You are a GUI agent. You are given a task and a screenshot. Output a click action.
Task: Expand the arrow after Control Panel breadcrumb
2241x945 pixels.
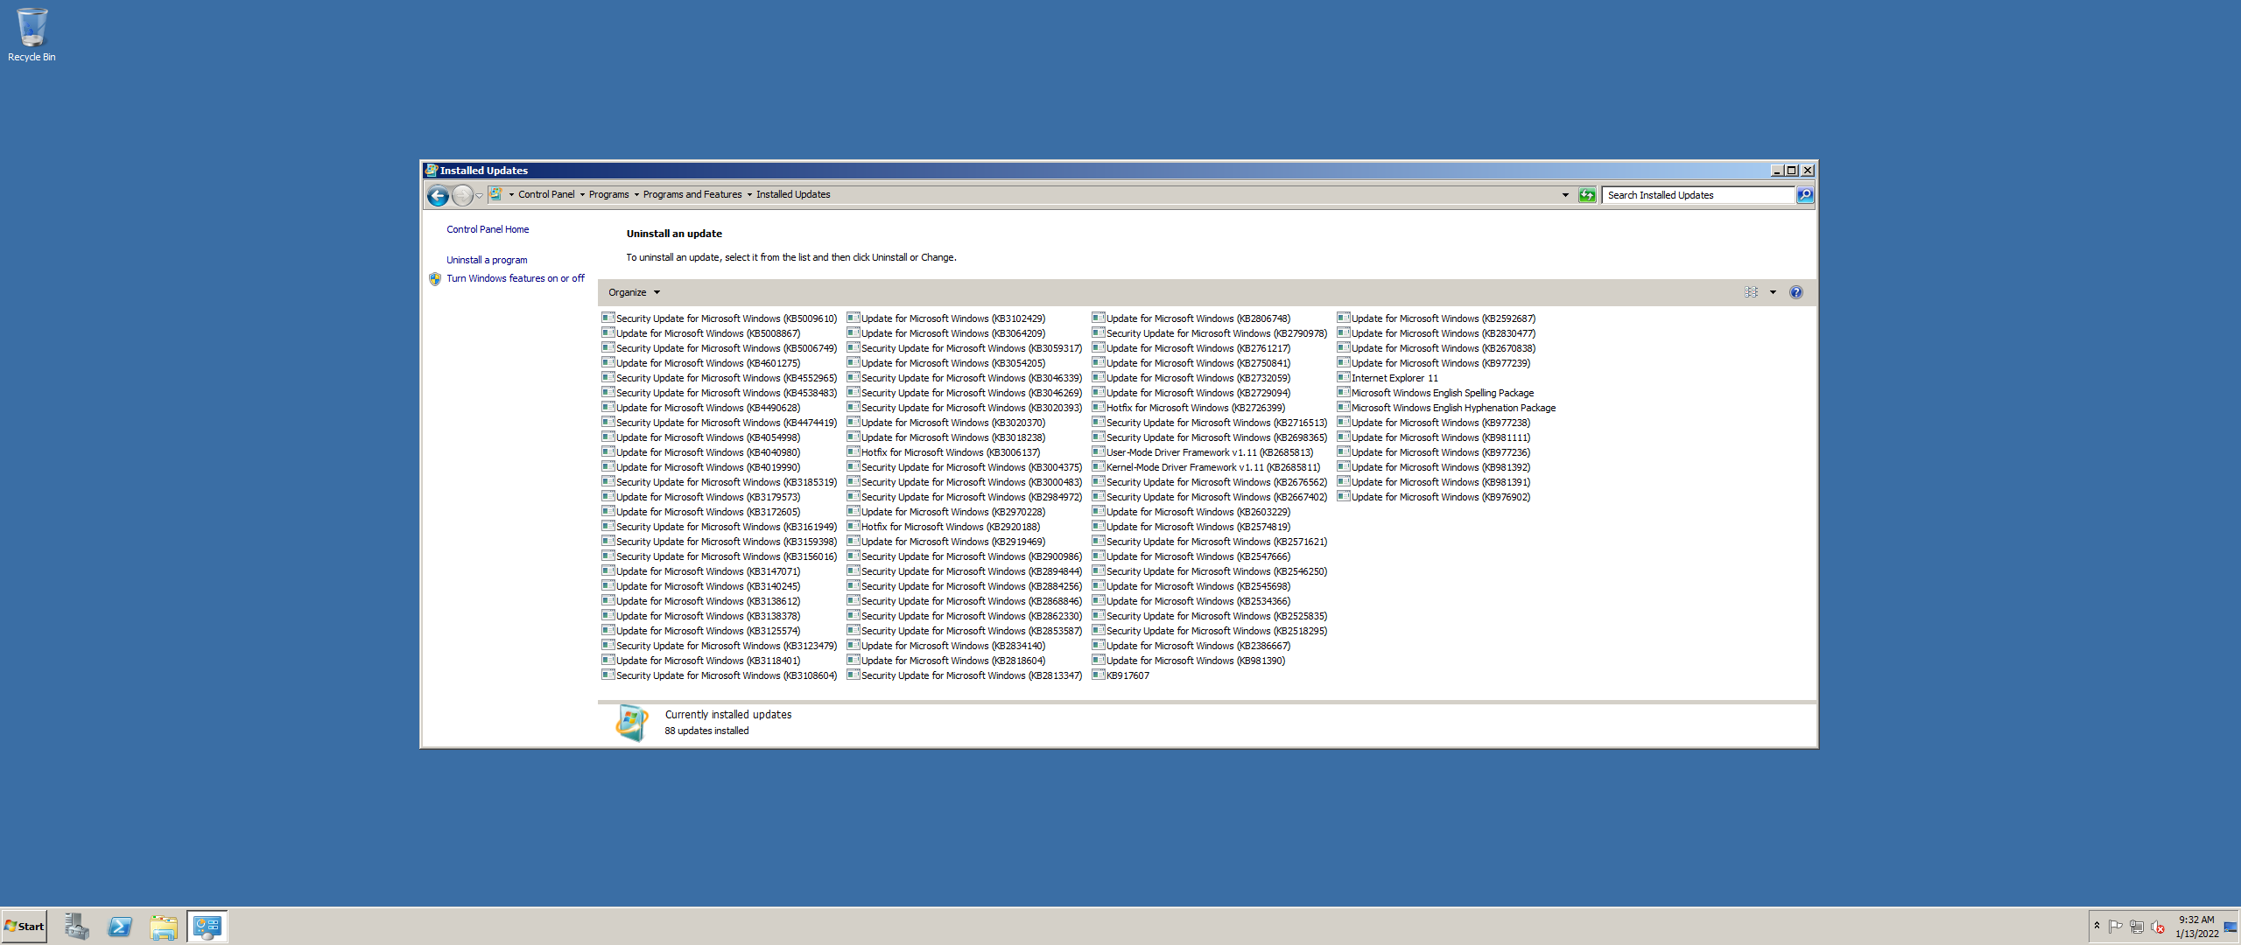pos(582,194)
